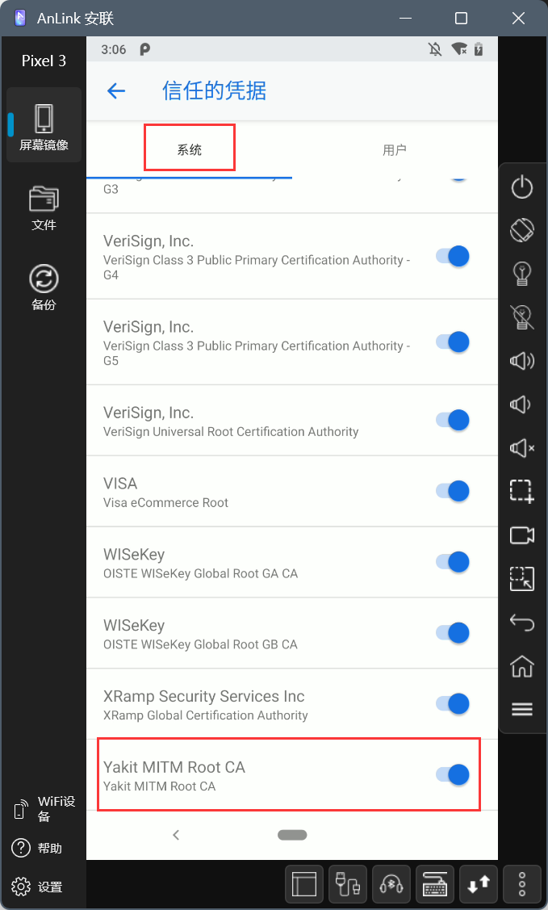Click the battery status icon
Viewport: 548px width, 910px height.
(x=479, y=49)
